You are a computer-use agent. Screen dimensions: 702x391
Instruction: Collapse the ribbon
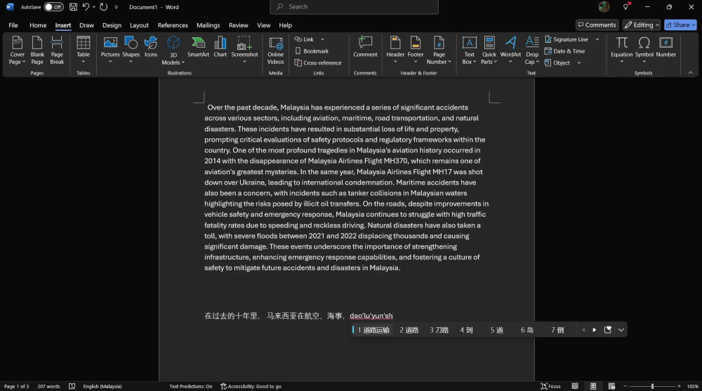click(690, 72)
